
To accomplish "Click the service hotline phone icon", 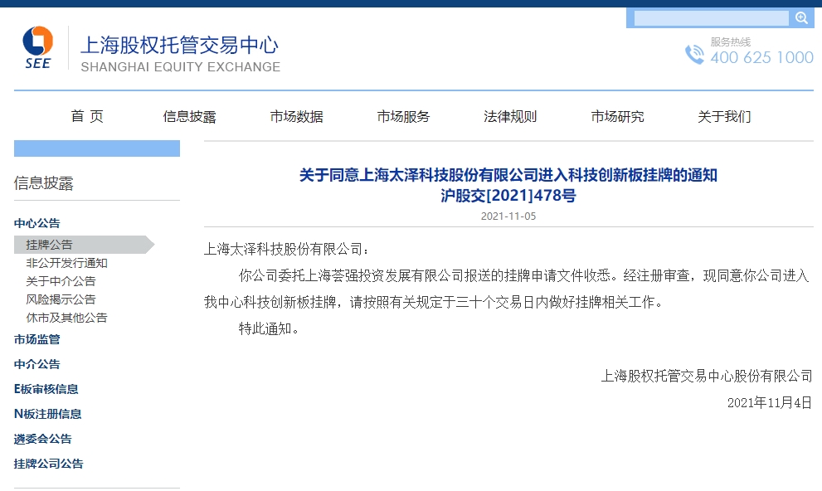I will pos(693,55).
